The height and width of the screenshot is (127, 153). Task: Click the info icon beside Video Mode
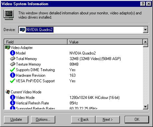pyautogui.click(x=13, y=97)
